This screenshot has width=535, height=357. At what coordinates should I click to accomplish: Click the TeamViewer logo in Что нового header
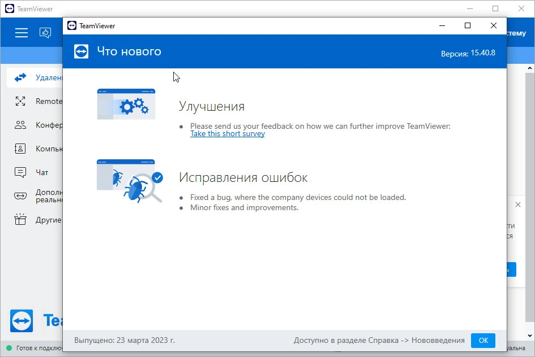pyautogui.click(x=81, y=52)
